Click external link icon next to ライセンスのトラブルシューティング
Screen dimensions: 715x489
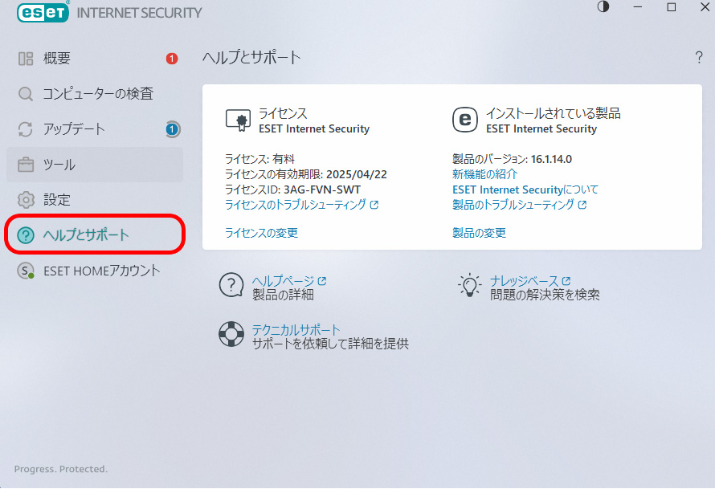click(x=374, y=205)
